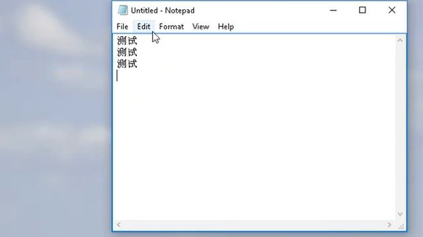Screen dimensions: 423x237
Task: Click the resize grip at window corner
Action: (x=401, y=226)
